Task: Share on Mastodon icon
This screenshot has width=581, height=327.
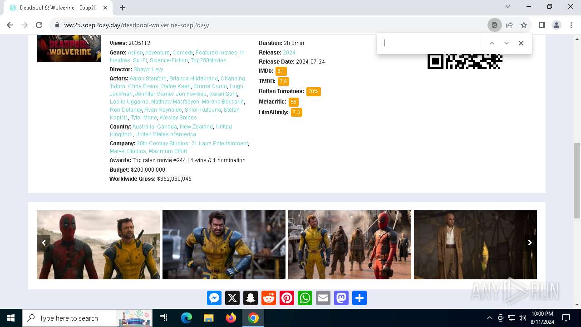Action: coord(341,298)
